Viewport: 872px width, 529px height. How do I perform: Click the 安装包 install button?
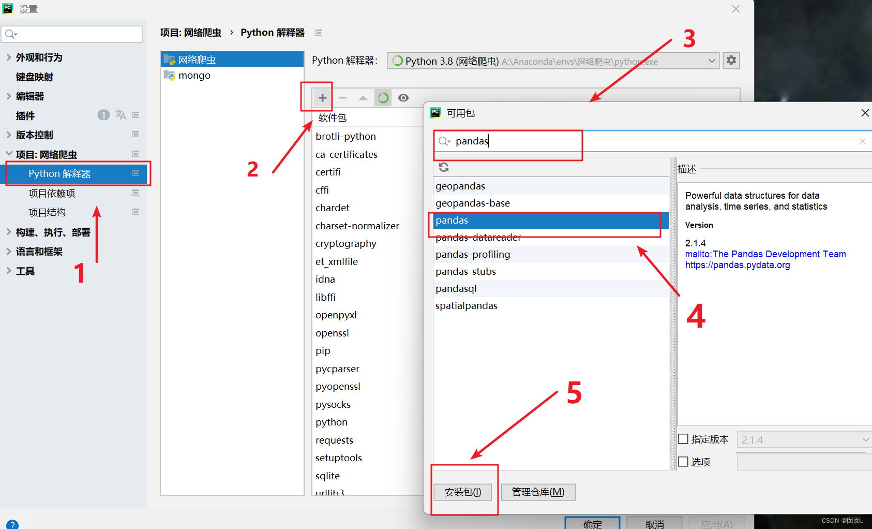click(x=463, y=492)
